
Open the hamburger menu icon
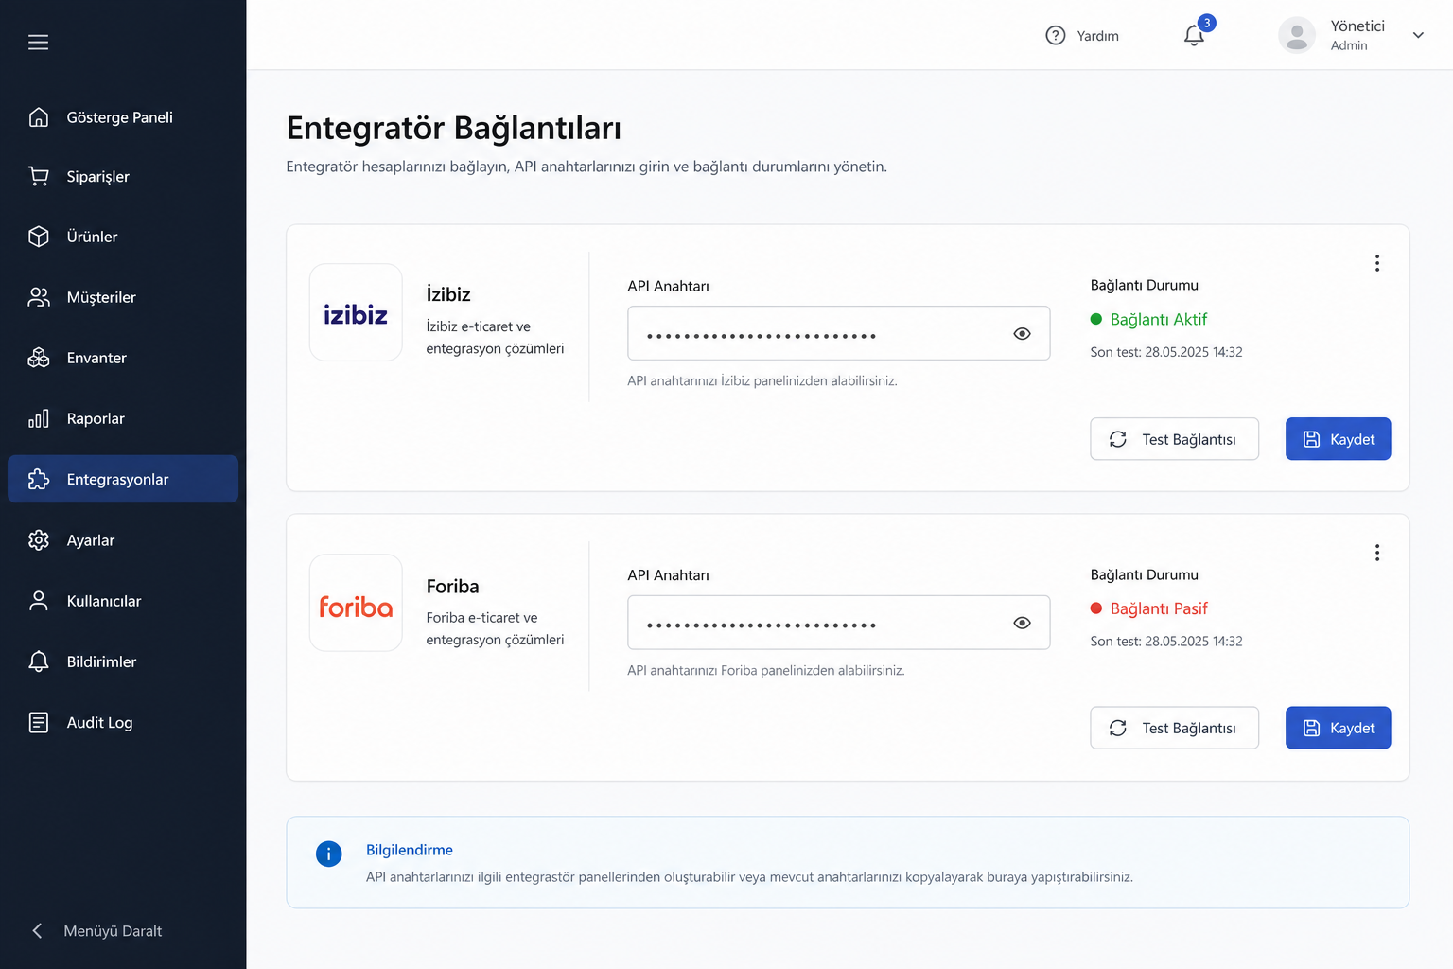pyautogui.click(x=38, y=42)
